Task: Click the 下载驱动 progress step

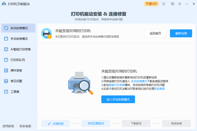Action: click(x=136, y=123)
